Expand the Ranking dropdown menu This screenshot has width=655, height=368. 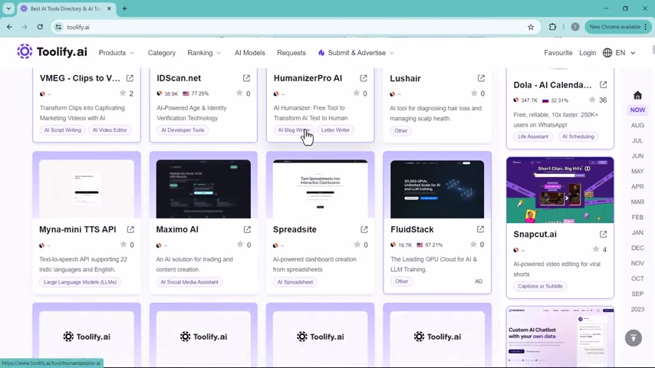tap(204, 53)
